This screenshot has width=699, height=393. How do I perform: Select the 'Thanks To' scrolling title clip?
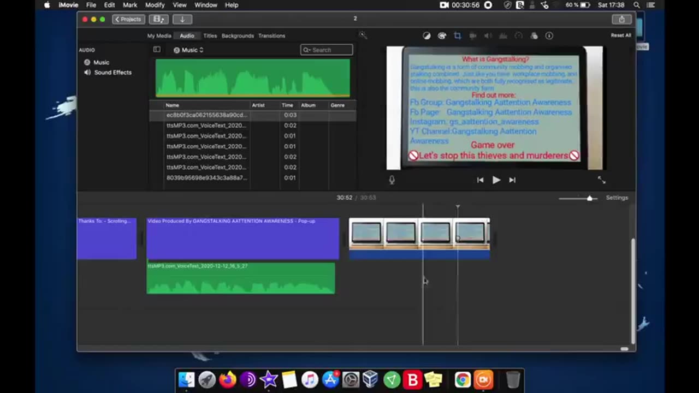[x=106, y=239]
